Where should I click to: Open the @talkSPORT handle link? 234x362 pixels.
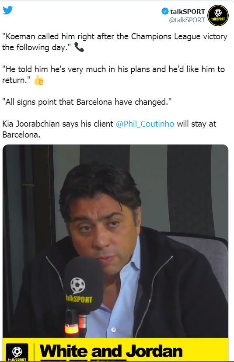(187, 20)
